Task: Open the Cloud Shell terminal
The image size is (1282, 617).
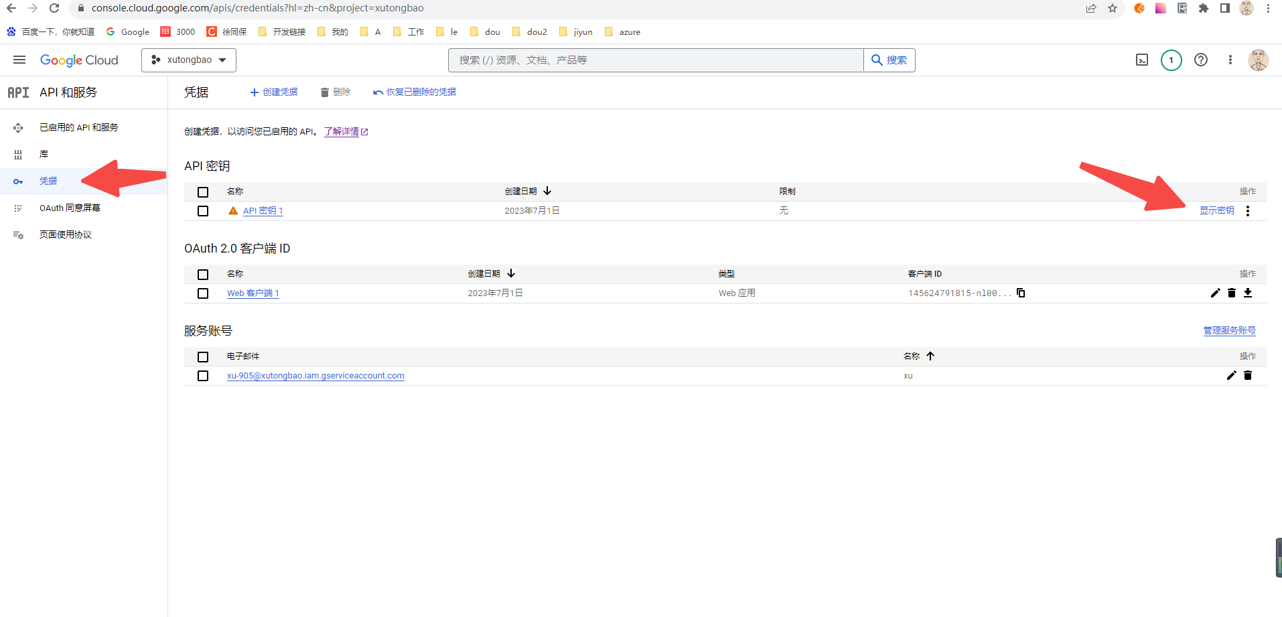Action: (1141, 60)
